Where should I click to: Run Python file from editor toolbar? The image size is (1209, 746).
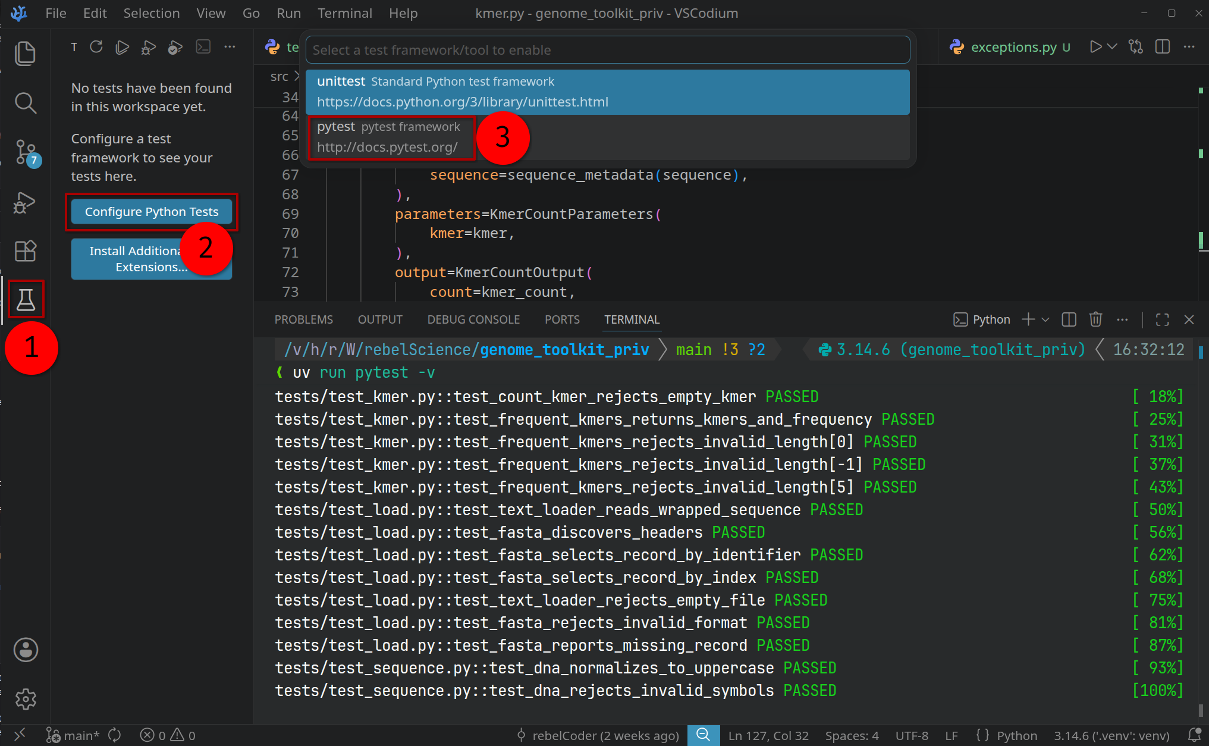point(1095,47)
